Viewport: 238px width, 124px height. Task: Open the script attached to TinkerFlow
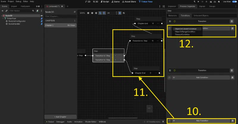(42, 18)
